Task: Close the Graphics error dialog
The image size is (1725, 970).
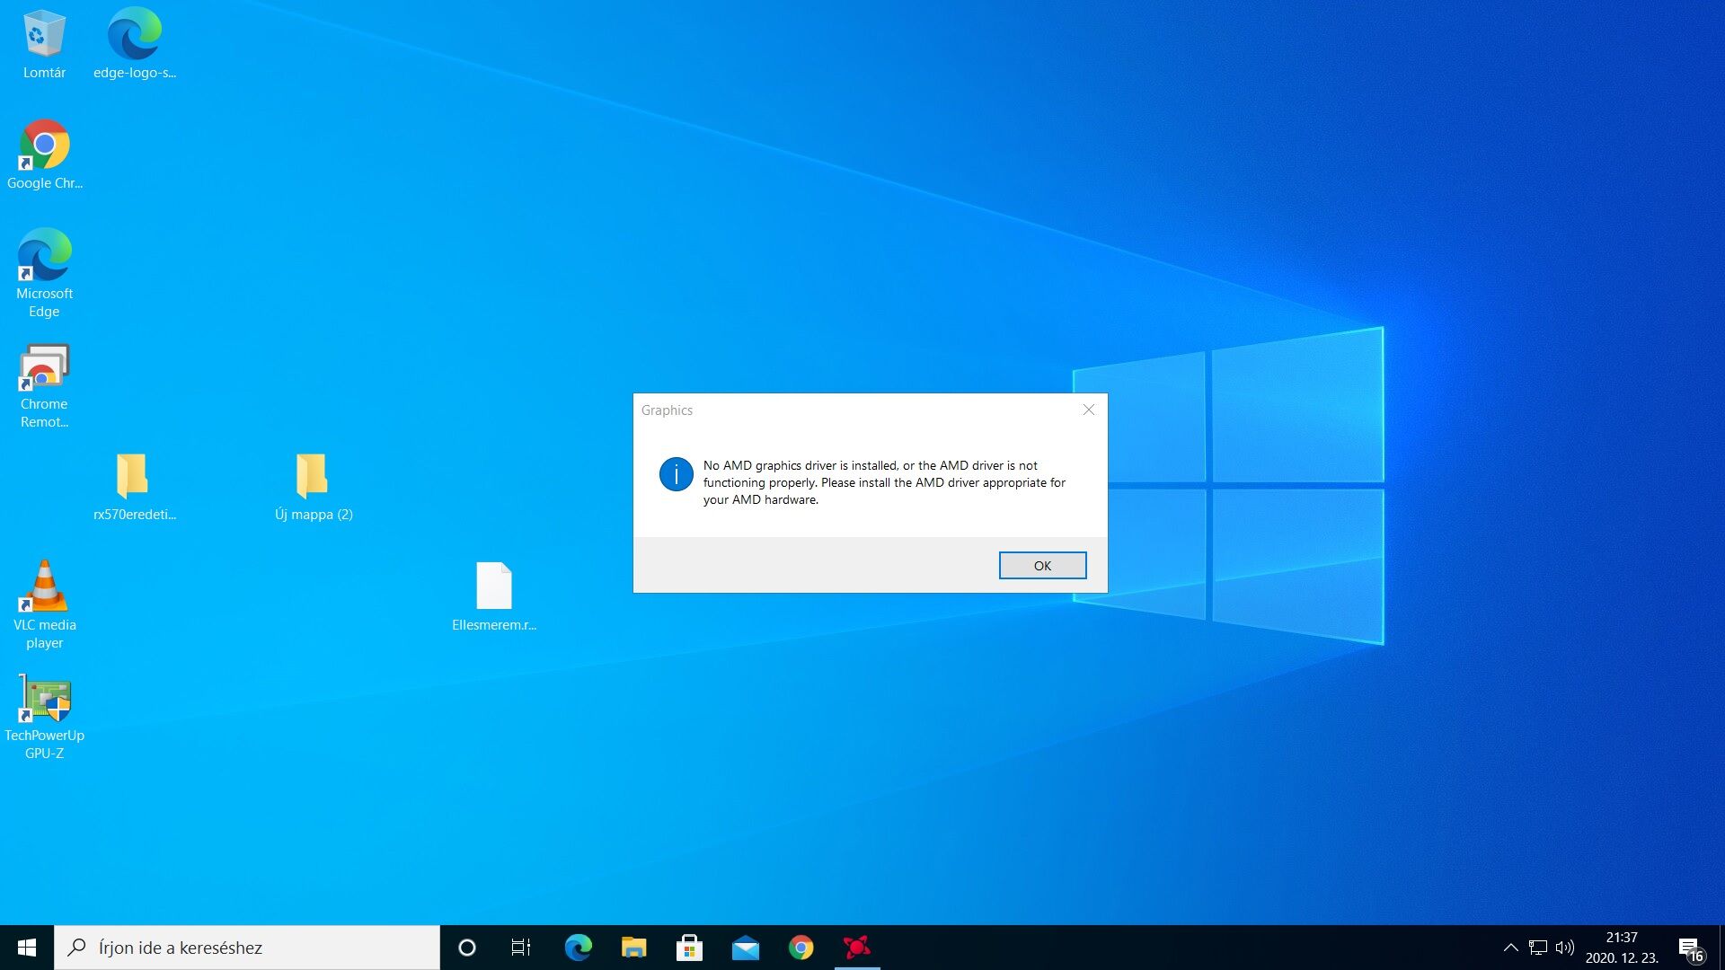Action: [x=1088, y=410]
